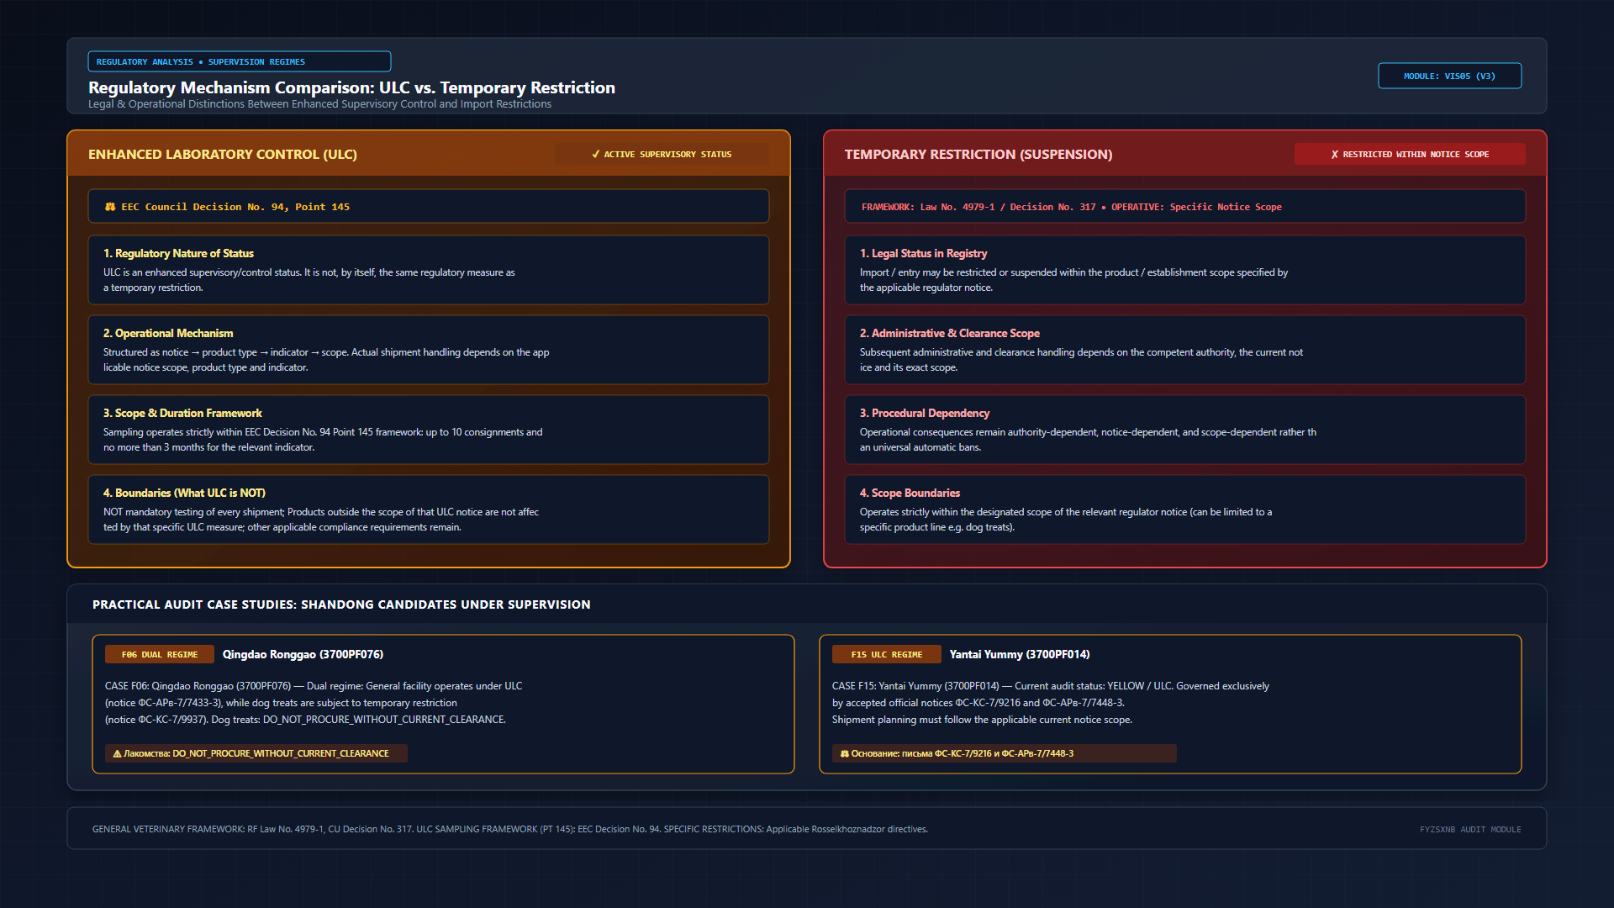1614x908 pixels.
Task: Click the MODULE: VIS05 (V3) badge
Action: click(1450, 76)
